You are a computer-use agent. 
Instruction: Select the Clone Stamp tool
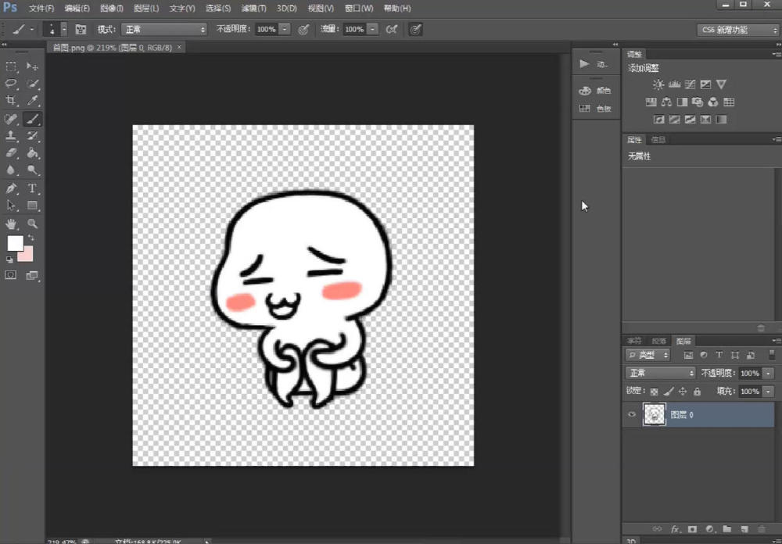pyautogui.click(x=11, y=136)
